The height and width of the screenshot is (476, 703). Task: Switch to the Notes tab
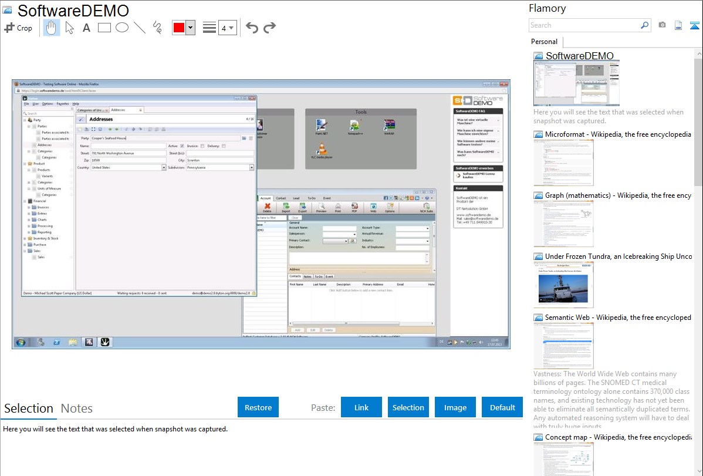tap(77, 409)
